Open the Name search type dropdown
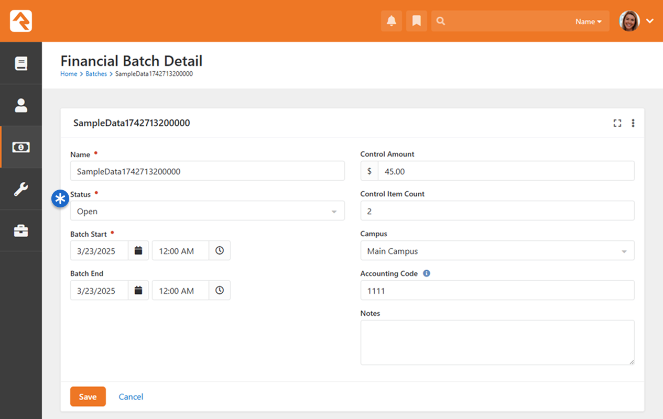The height and width of the screenshot is (419, 663). [x=588, y=21]
